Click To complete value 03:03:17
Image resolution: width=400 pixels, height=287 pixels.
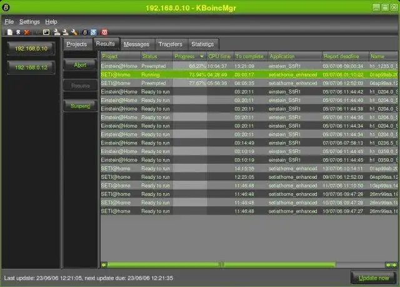244,75
